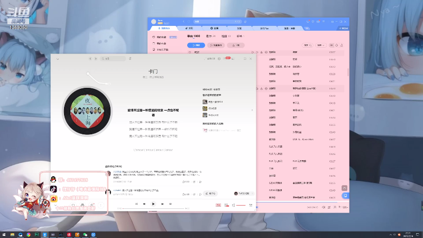Click Download button next to Batch operation
423x238 pixels.
[x=236, y=45]
